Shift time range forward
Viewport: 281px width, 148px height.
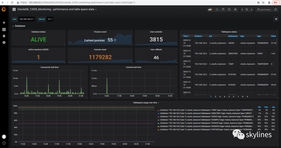coord(252,10)
